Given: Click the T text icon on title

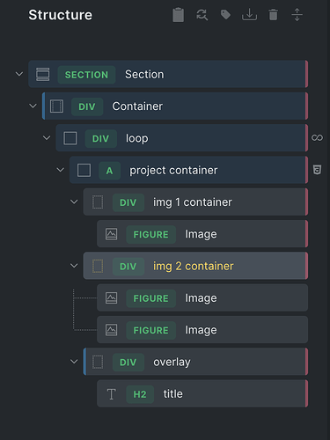Looking at the screenshot, I should (x=111, y=394).
